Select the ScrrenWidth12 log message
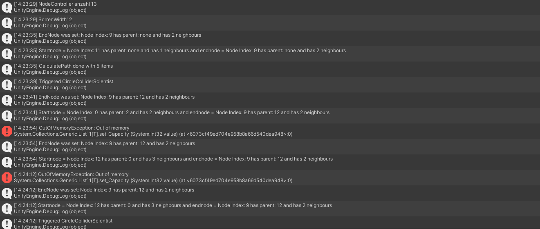The height and width of the screenshot is (229, 540). pyautogui.click(x=270, y=23)
